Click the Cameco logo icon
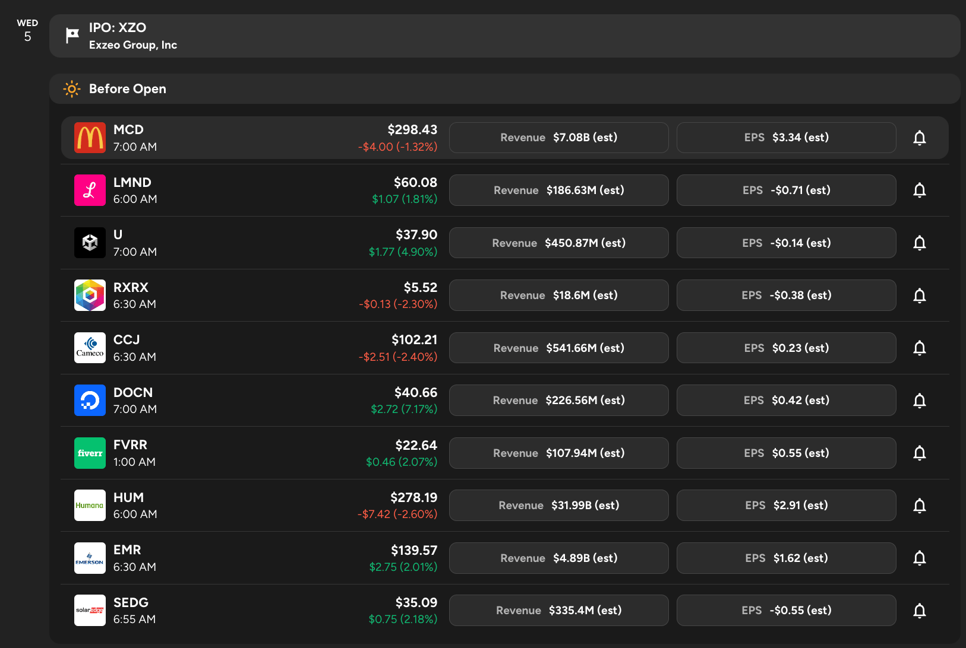Screen dimensions: 966x648 pos(90,348)
